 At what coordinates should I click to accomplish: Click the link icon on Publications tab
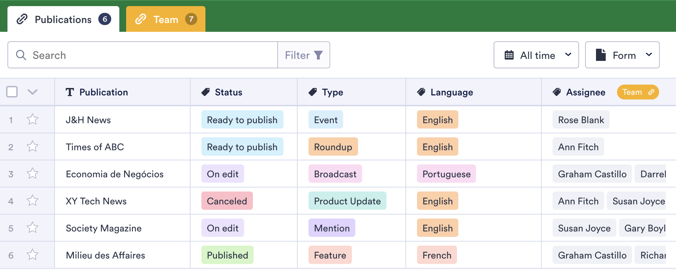tap(22, 19)
